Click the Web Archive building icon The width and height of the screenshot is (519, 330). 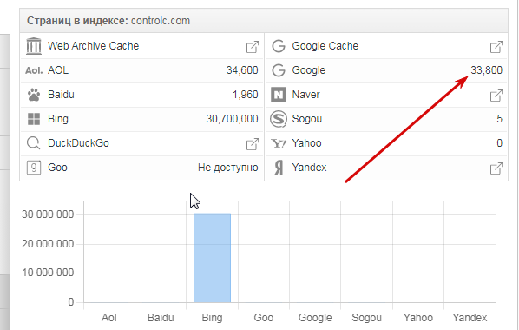(34, 46)
